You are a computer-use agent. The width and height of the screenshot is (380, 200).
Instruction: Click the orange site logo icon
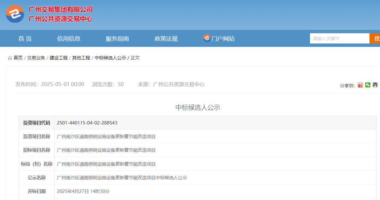(15, 14)
